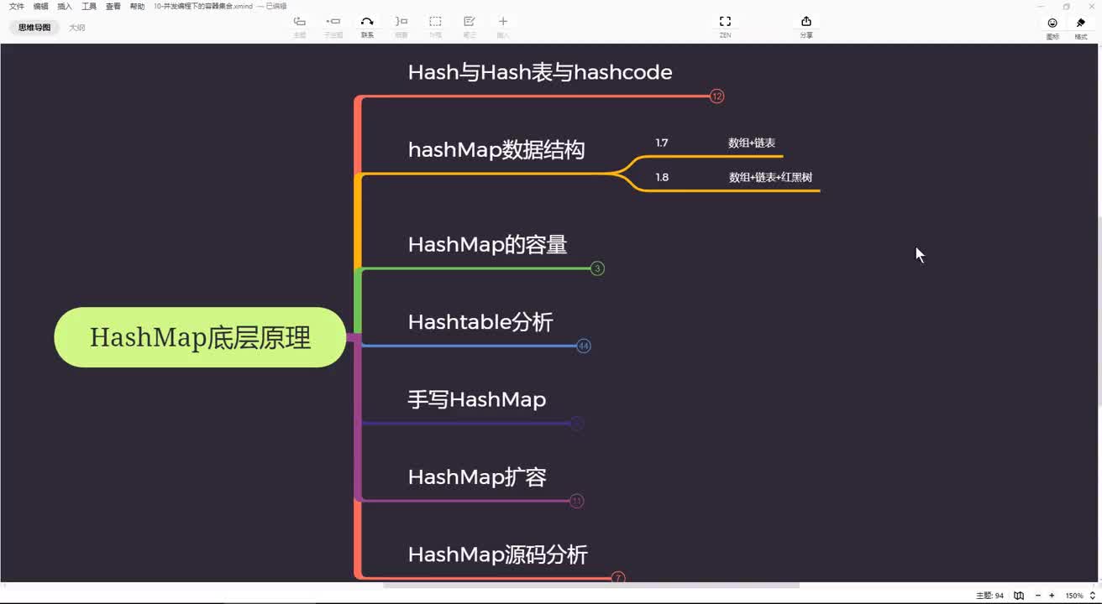The height and width of the screenshot is (604, 1102).
Task: Select topic Hashtable分析
Action: 480,322
